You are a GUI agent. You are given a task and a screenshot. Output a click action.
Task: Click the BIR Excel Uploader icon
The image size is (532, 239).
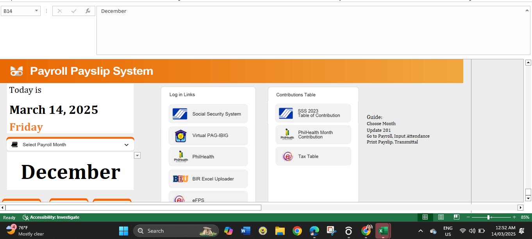point(180,179)
